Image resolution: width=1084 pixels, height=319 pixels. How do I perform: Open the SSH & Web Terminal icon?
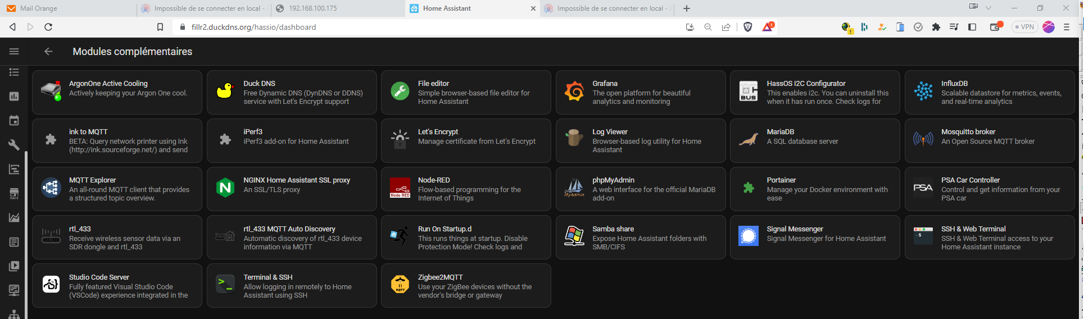(x=923, y=236)
